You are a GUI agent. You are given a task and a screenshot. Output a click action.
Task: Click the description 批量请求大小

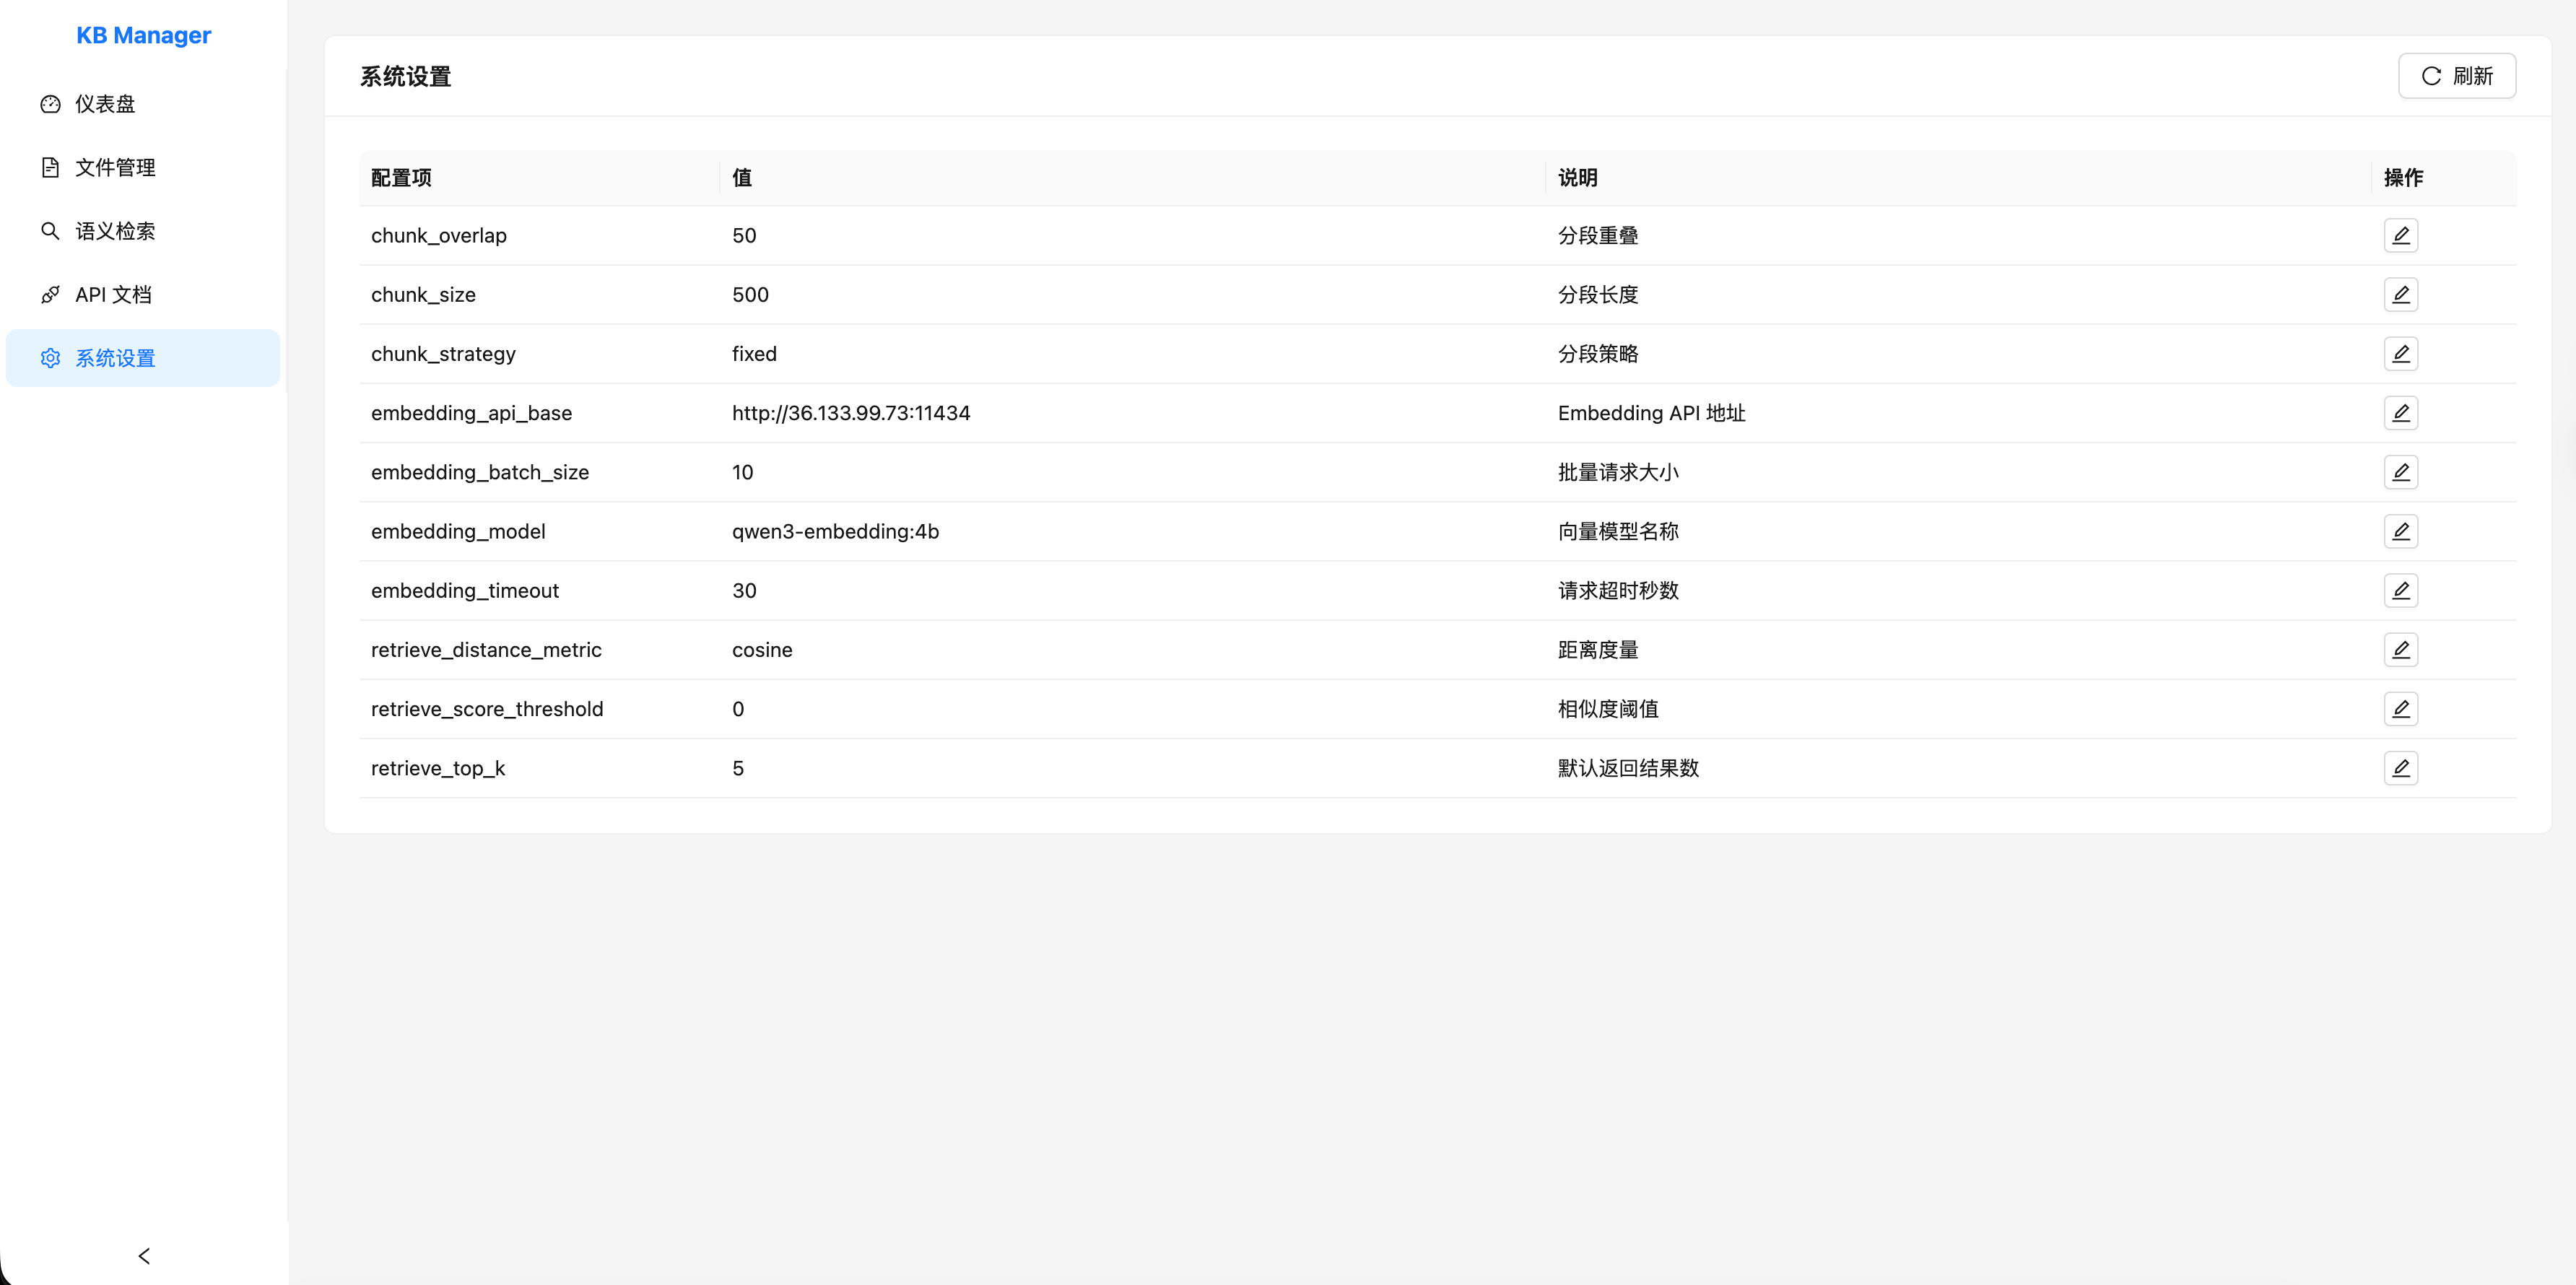pyautogui.click(x=1618, y=472)
